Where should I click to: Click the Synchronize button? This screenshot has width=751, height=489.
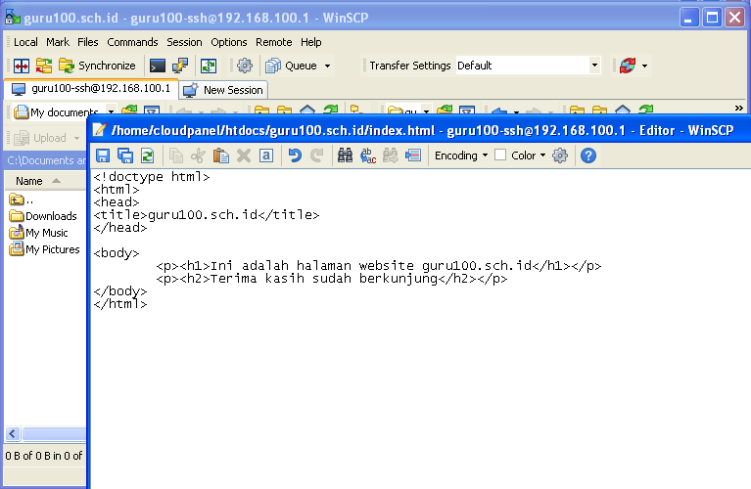(97, 66)
